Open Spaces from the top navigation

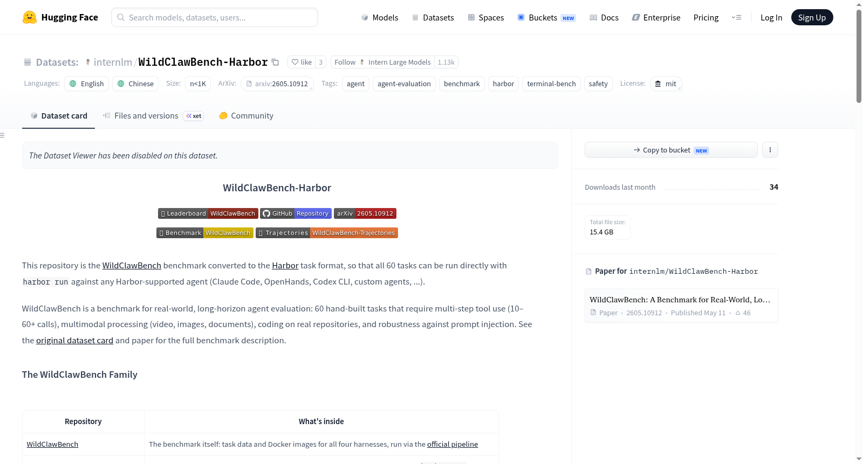click(x=485, y=17)
